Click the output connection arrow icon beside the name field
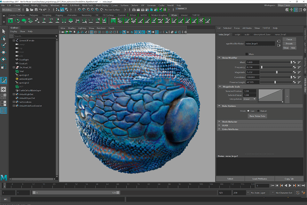The width and height of the screenshot is (307, 205). tap(279, 45)
